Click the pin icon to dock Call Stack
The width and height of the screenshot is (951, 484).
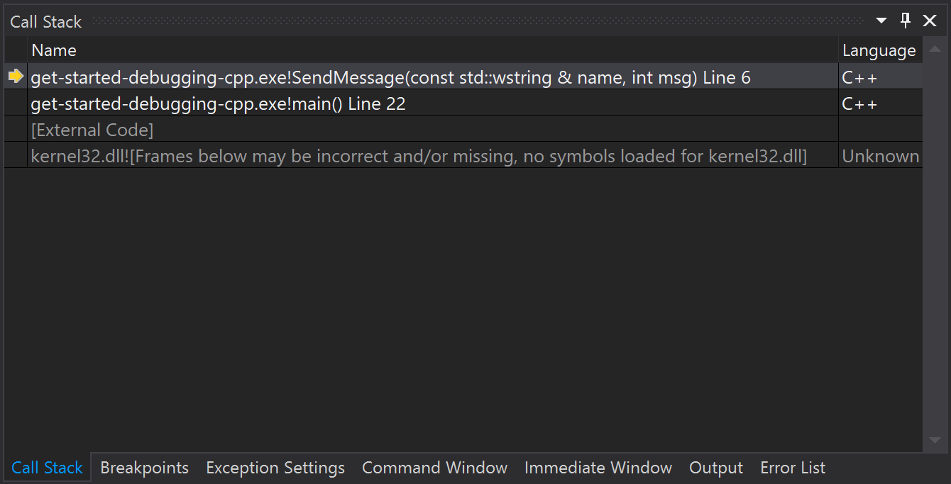coord(905,21)
